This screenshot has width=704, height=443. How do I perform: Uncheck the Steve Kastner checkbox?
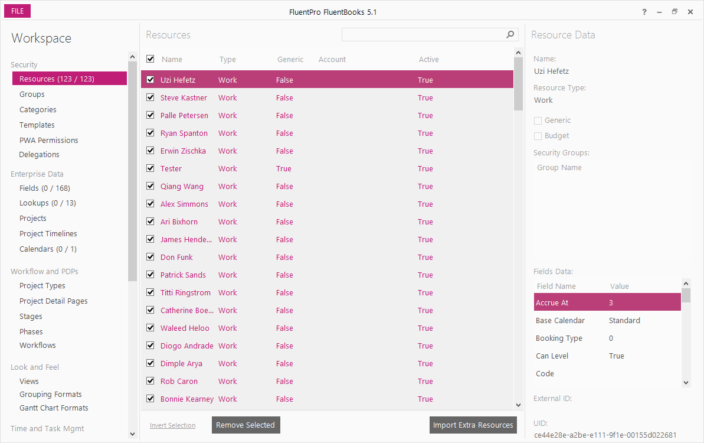coord(150,97)
